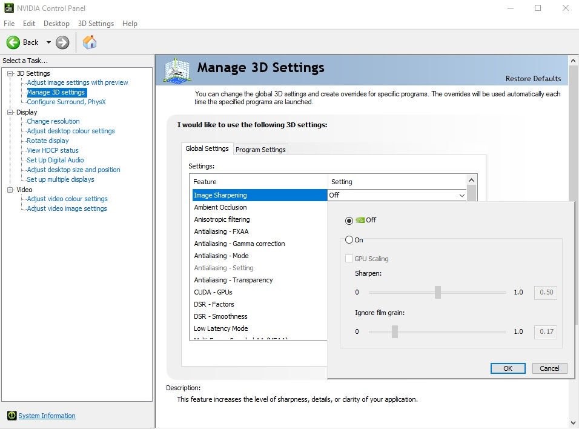Open the Help menu

coord(130,23)
